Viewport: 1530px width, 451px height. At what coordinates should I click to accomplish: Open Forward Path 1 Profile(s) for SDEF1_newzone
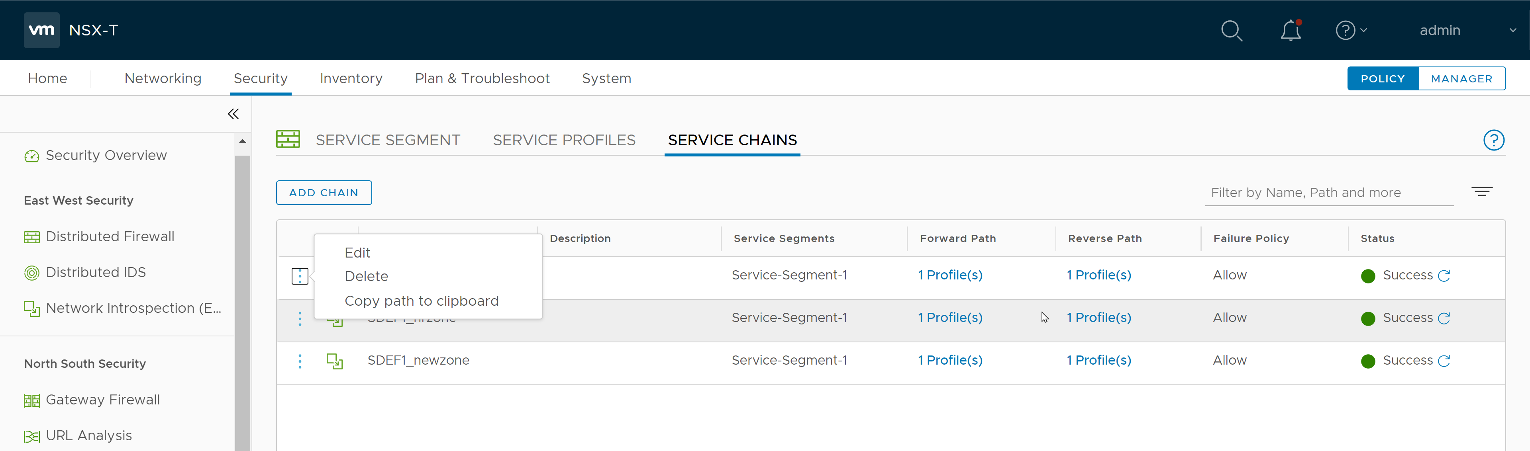pyautogui.click(x=950, y=360)
